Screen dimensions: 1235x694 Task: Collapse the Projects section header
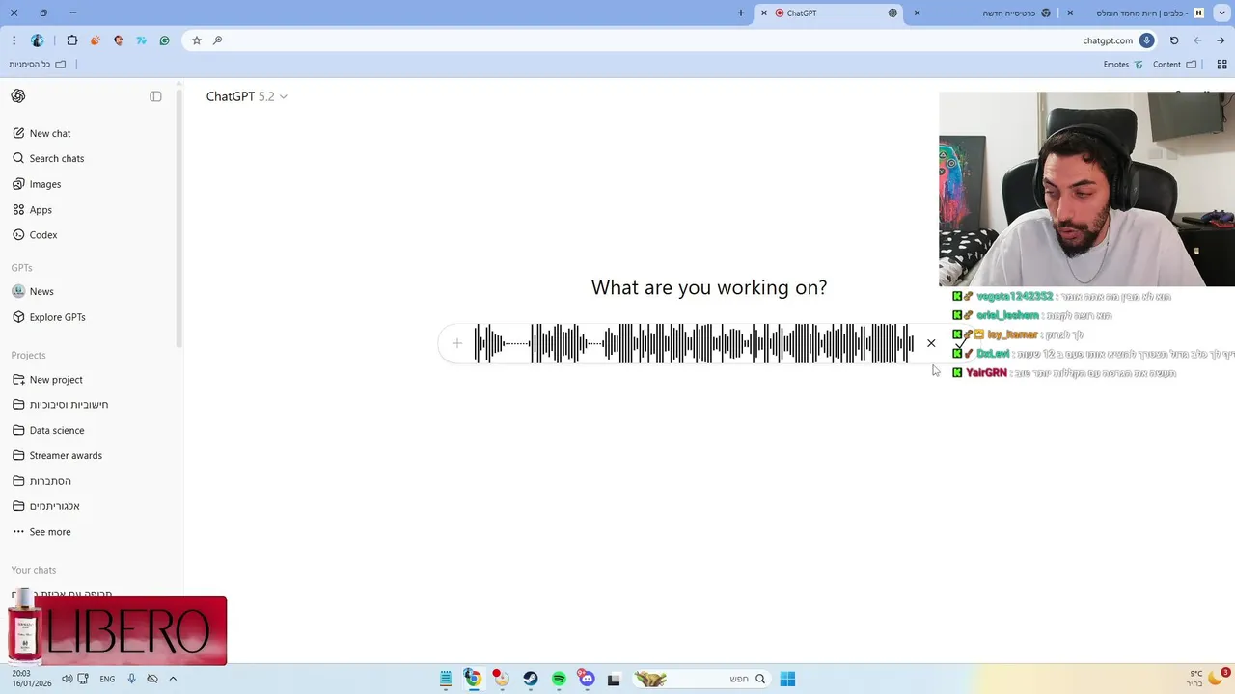(x=29, y=355)
